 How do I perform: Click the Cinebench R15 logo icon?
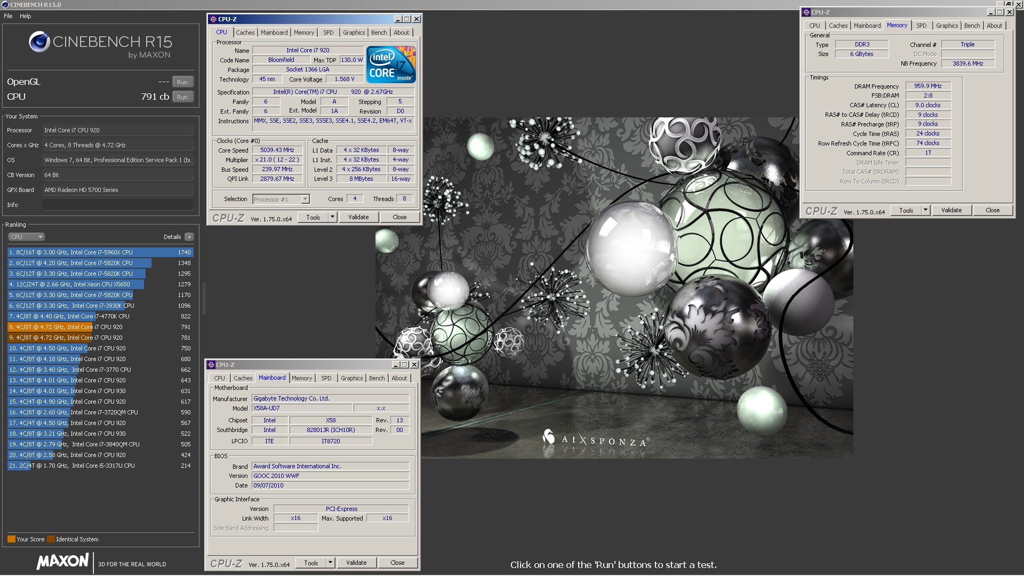click(39, 42)
